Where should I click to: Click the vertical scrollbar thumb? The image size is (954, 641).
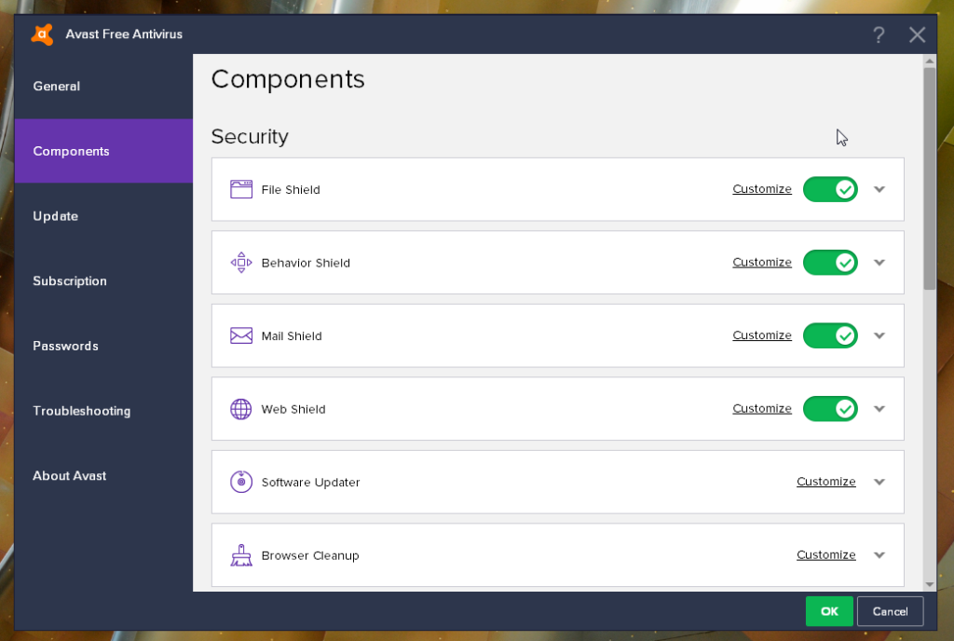click(929, 177)
